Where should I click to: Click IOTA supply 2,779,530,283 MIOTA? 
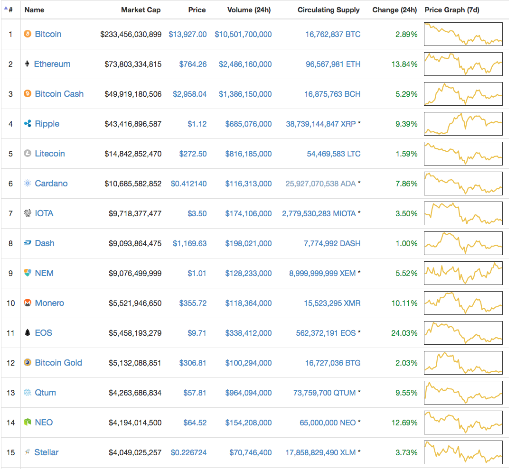319,213
